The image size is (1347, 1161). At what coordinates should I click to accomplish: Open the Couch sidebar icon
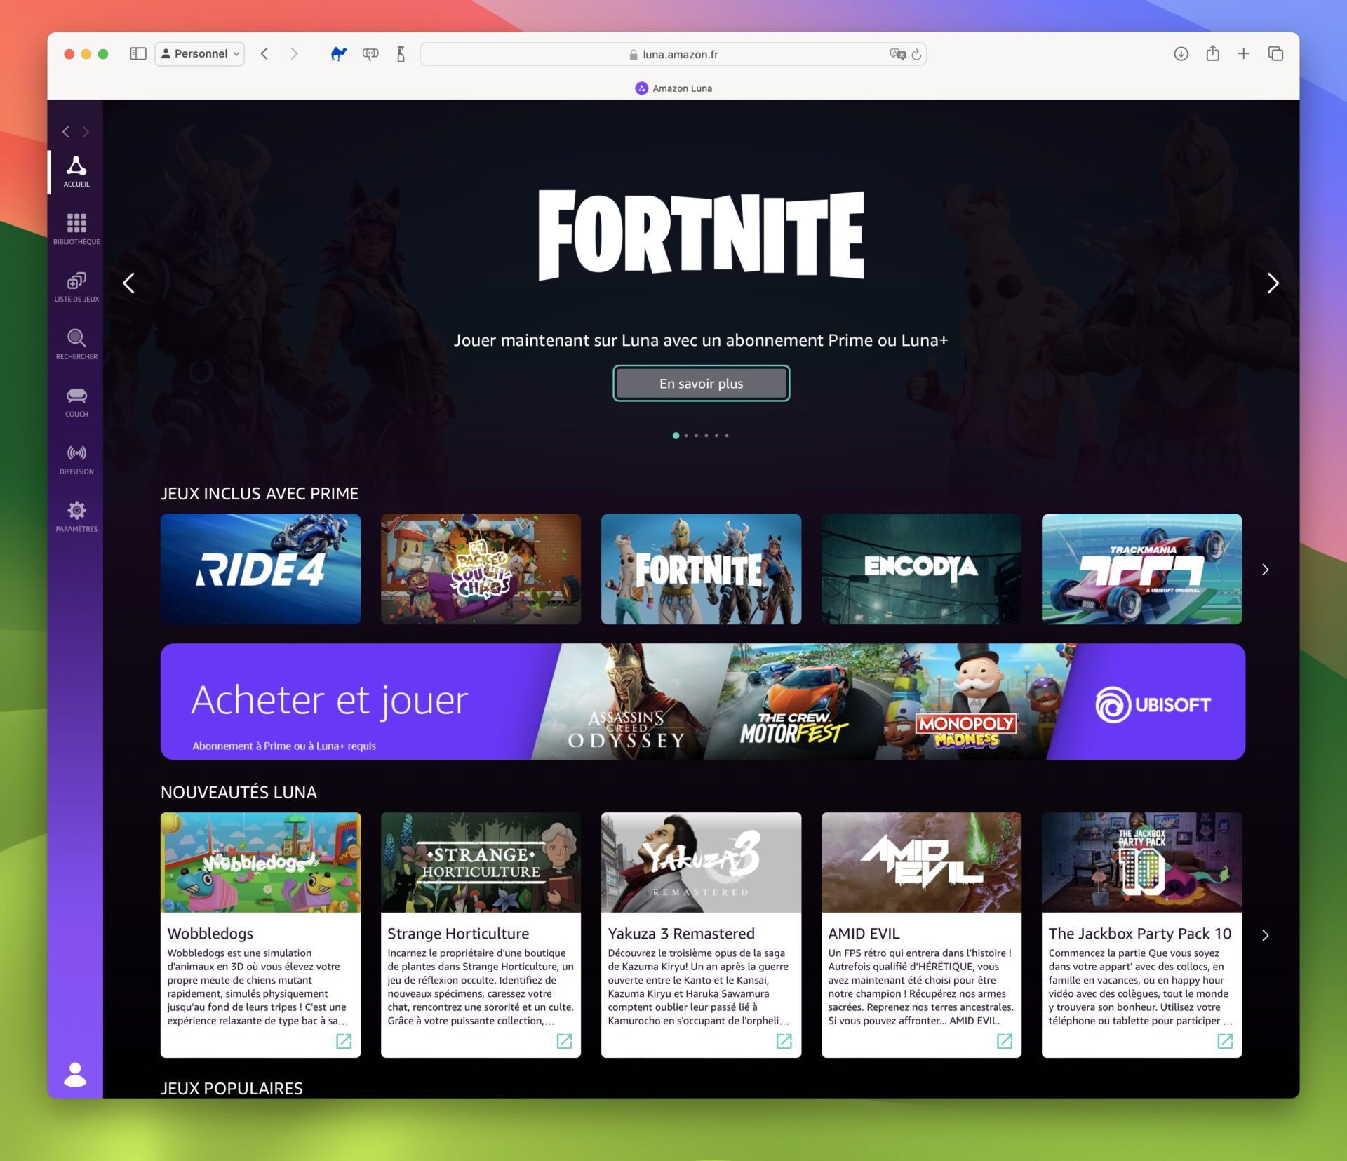tap(76, 401)
